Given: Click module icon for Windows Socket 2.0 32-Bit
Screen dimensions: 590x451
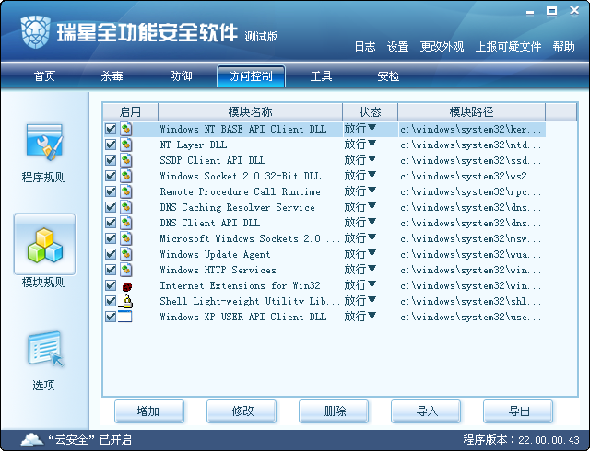Looking at the screenshot, I should click(x=126, y=176).
